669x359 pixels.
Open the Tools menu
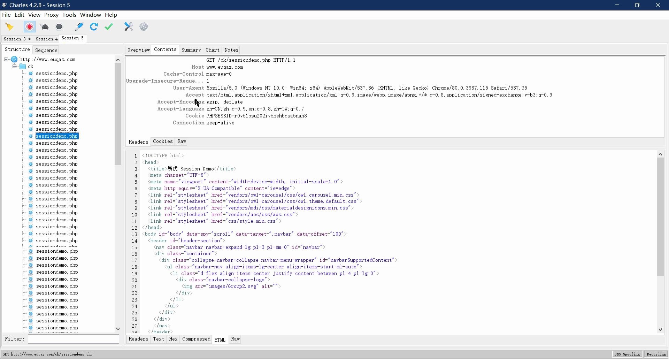[69, 15]
